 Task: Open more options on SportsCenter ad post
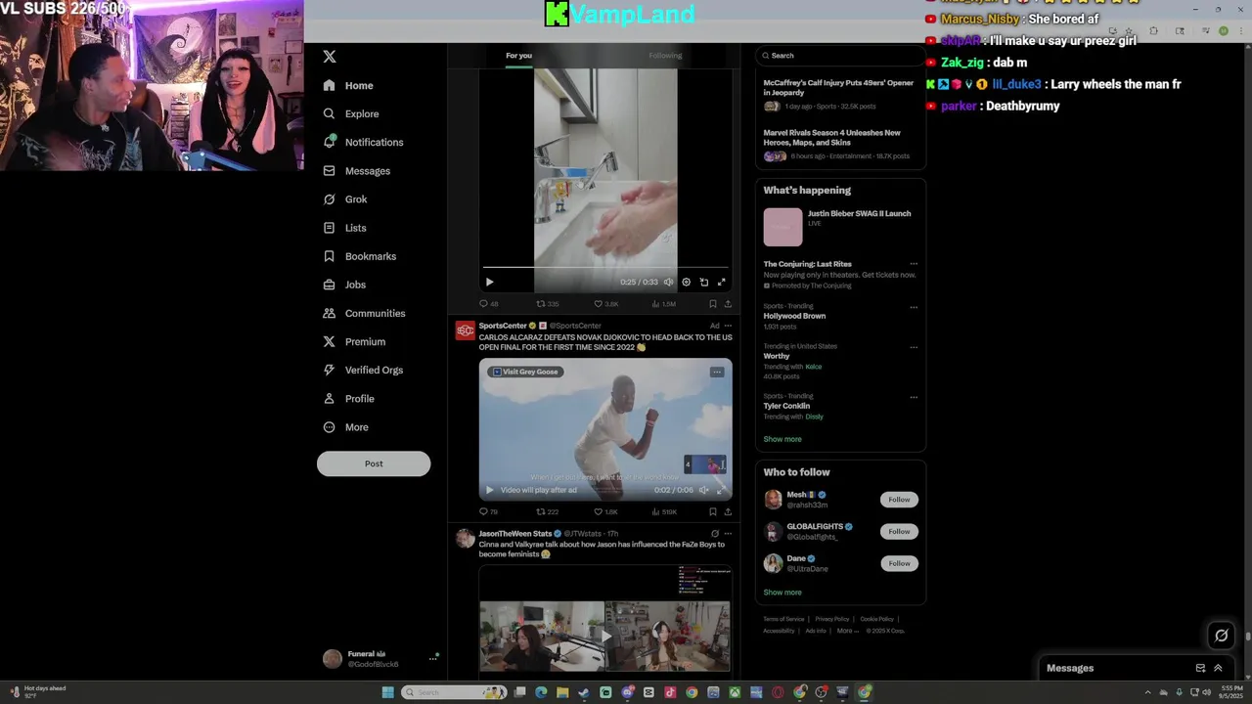pos(728,326)
